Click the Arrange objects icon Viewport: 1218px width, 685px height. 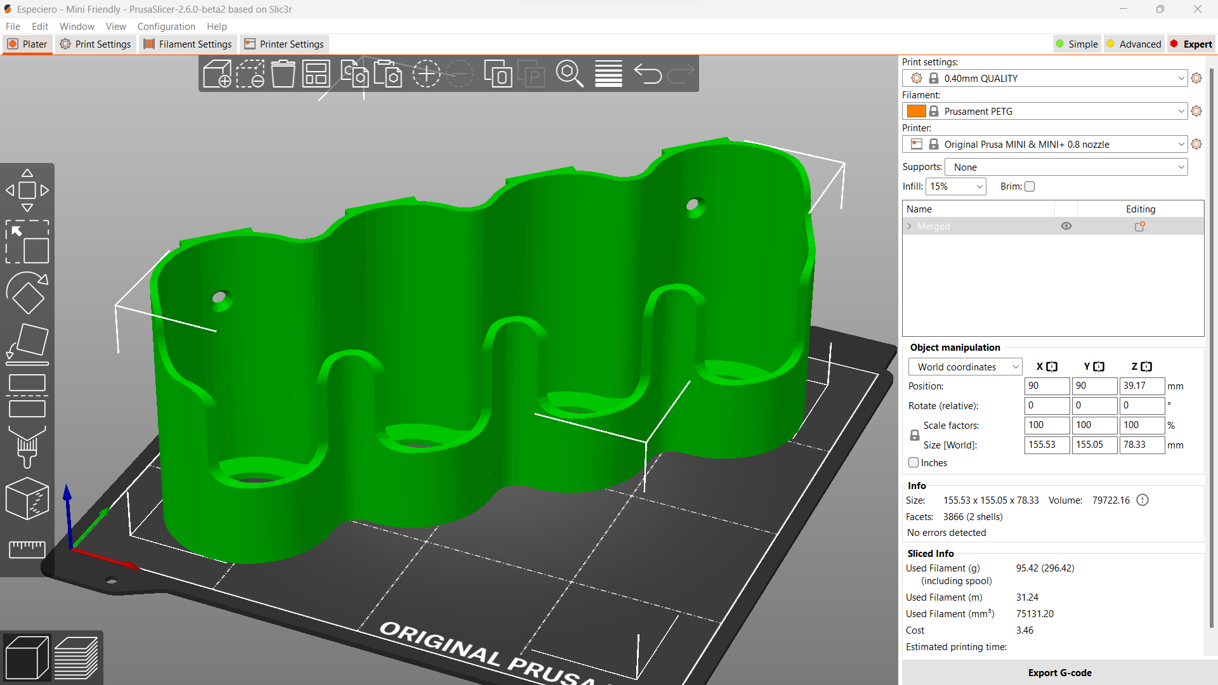click(316, 74)
